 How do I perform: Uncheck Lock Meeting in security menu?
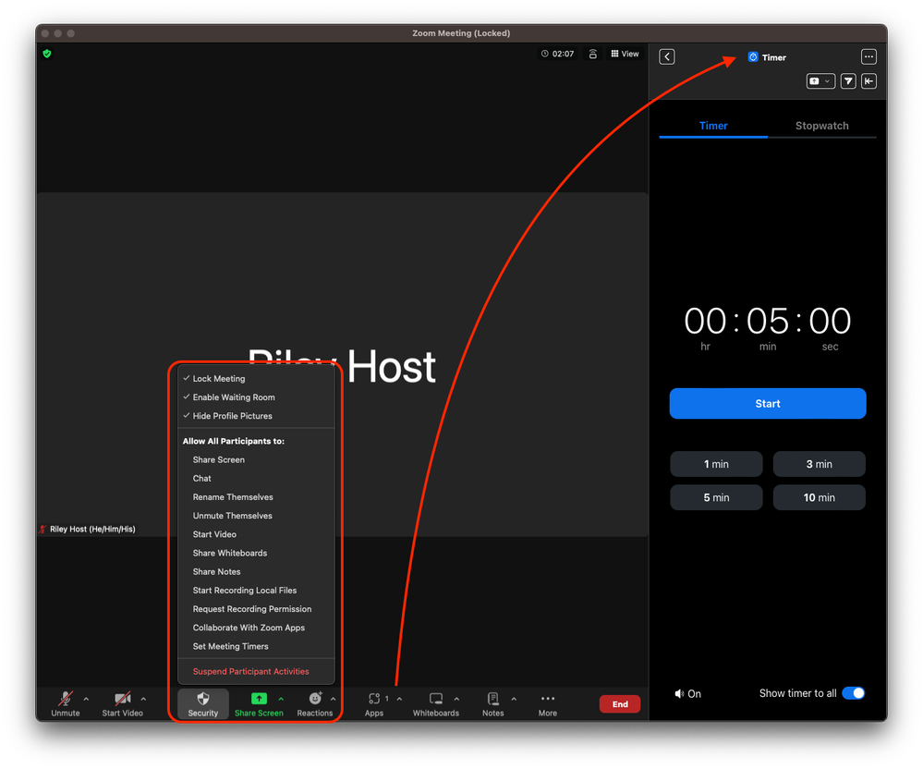pyautogui.click(x=218, y=379)
